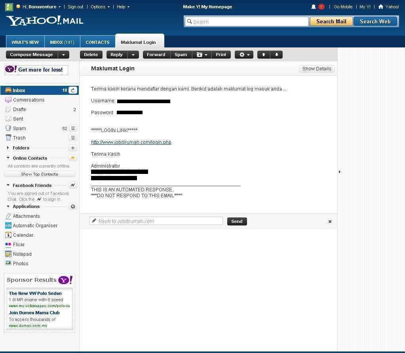
Task: Click the Online Contacts messenger status icon
Action: [x=73, y=158]
